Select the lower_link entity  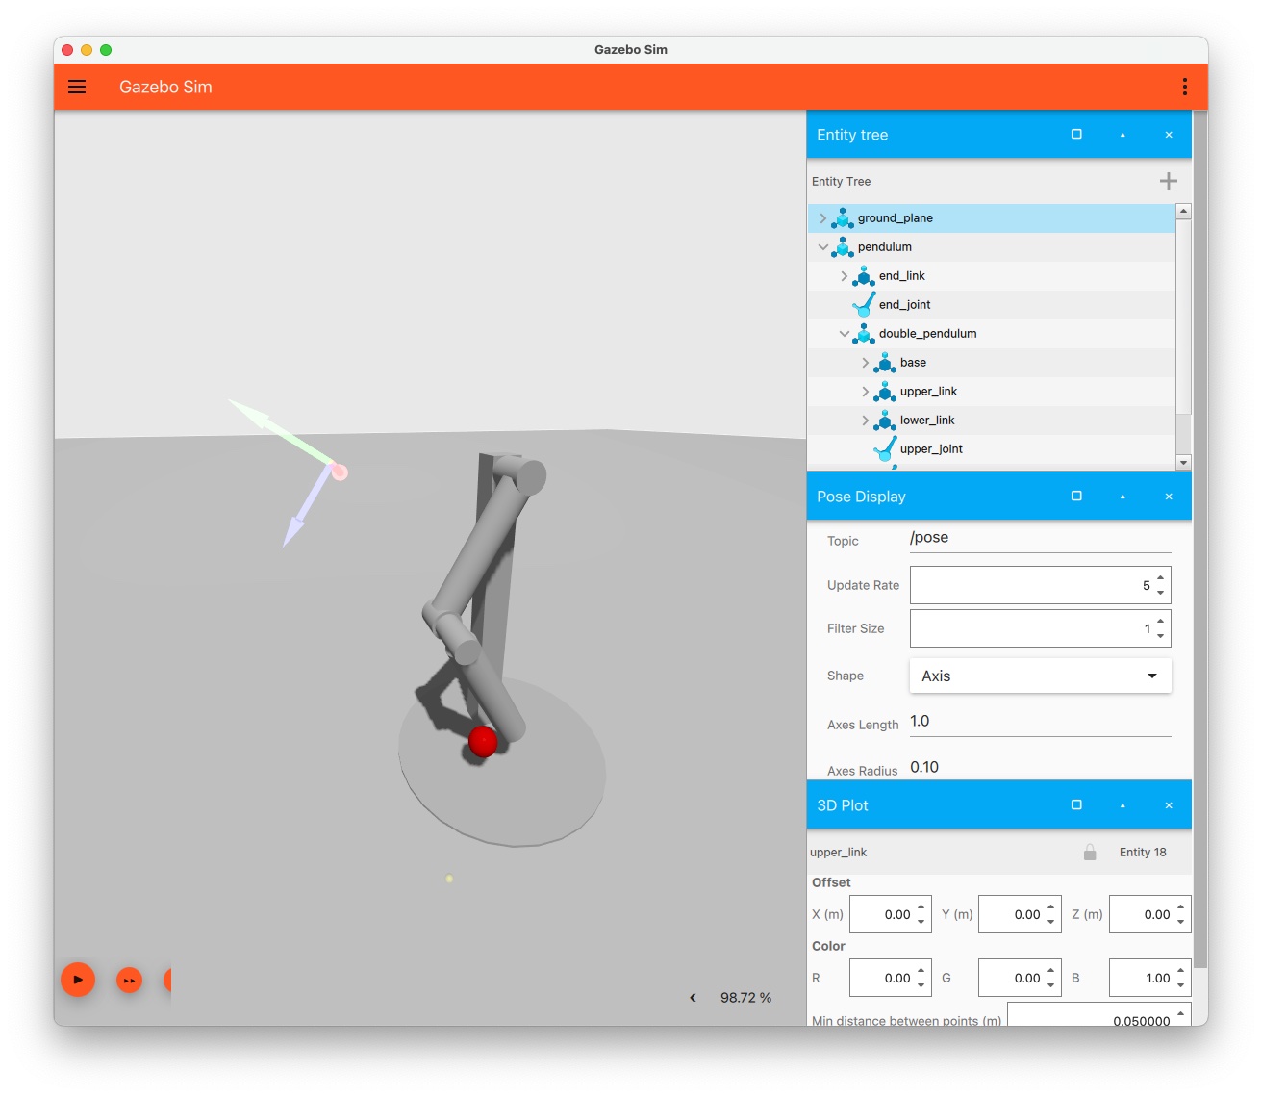[x=928, y=421]
